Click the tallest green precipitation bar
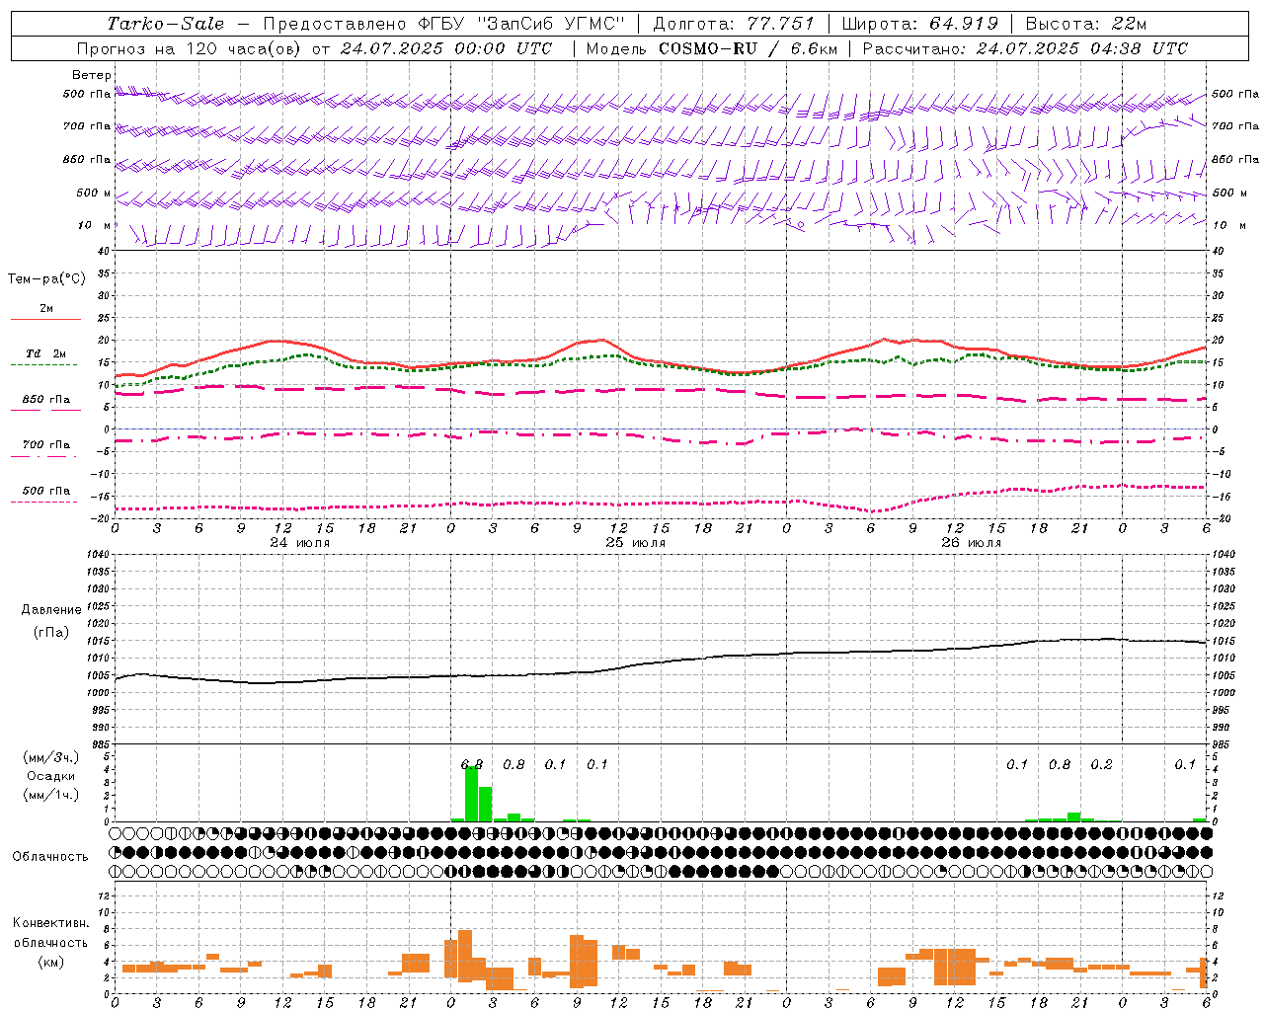The height and width of the screenshot is (1011, 1264). point(472,794)
